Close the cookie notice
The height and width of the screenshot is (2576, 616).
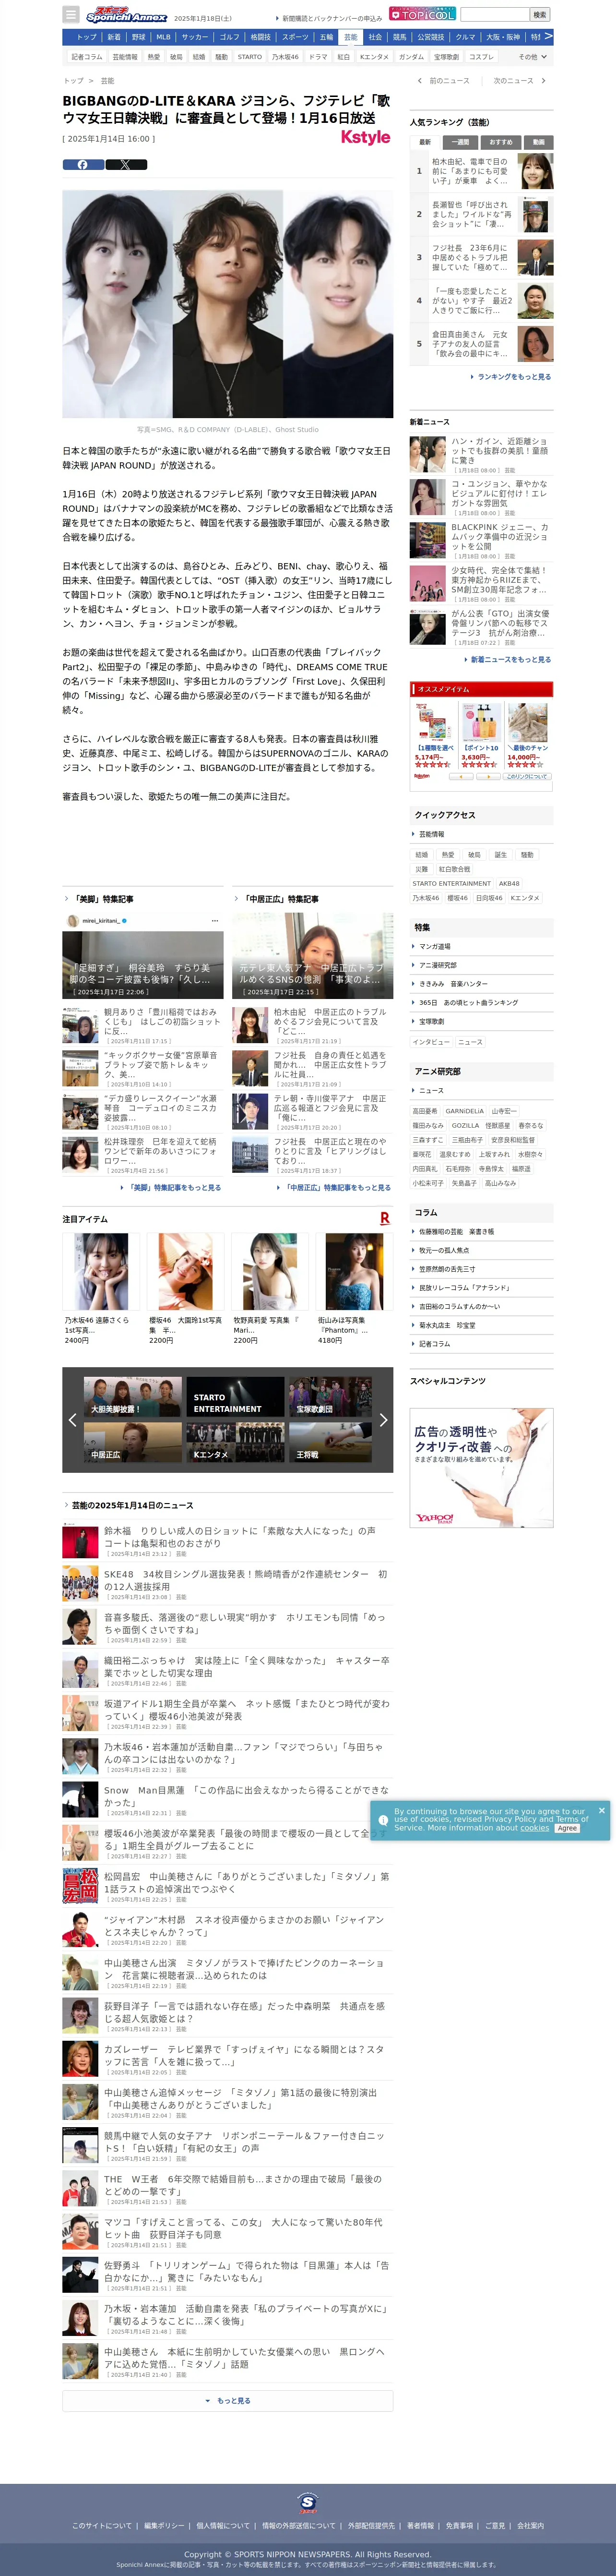coord(601,1810)
